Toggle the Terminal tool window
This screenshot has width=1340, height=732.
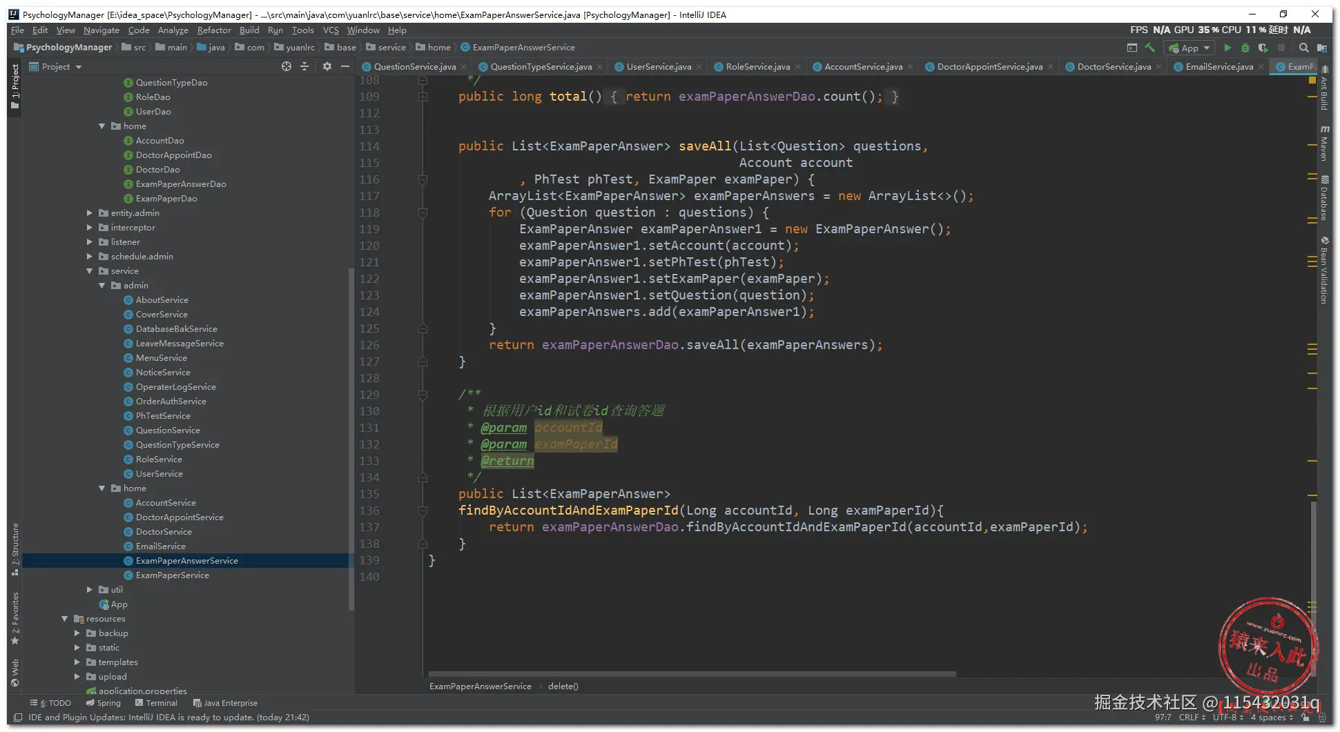(156, 703)
